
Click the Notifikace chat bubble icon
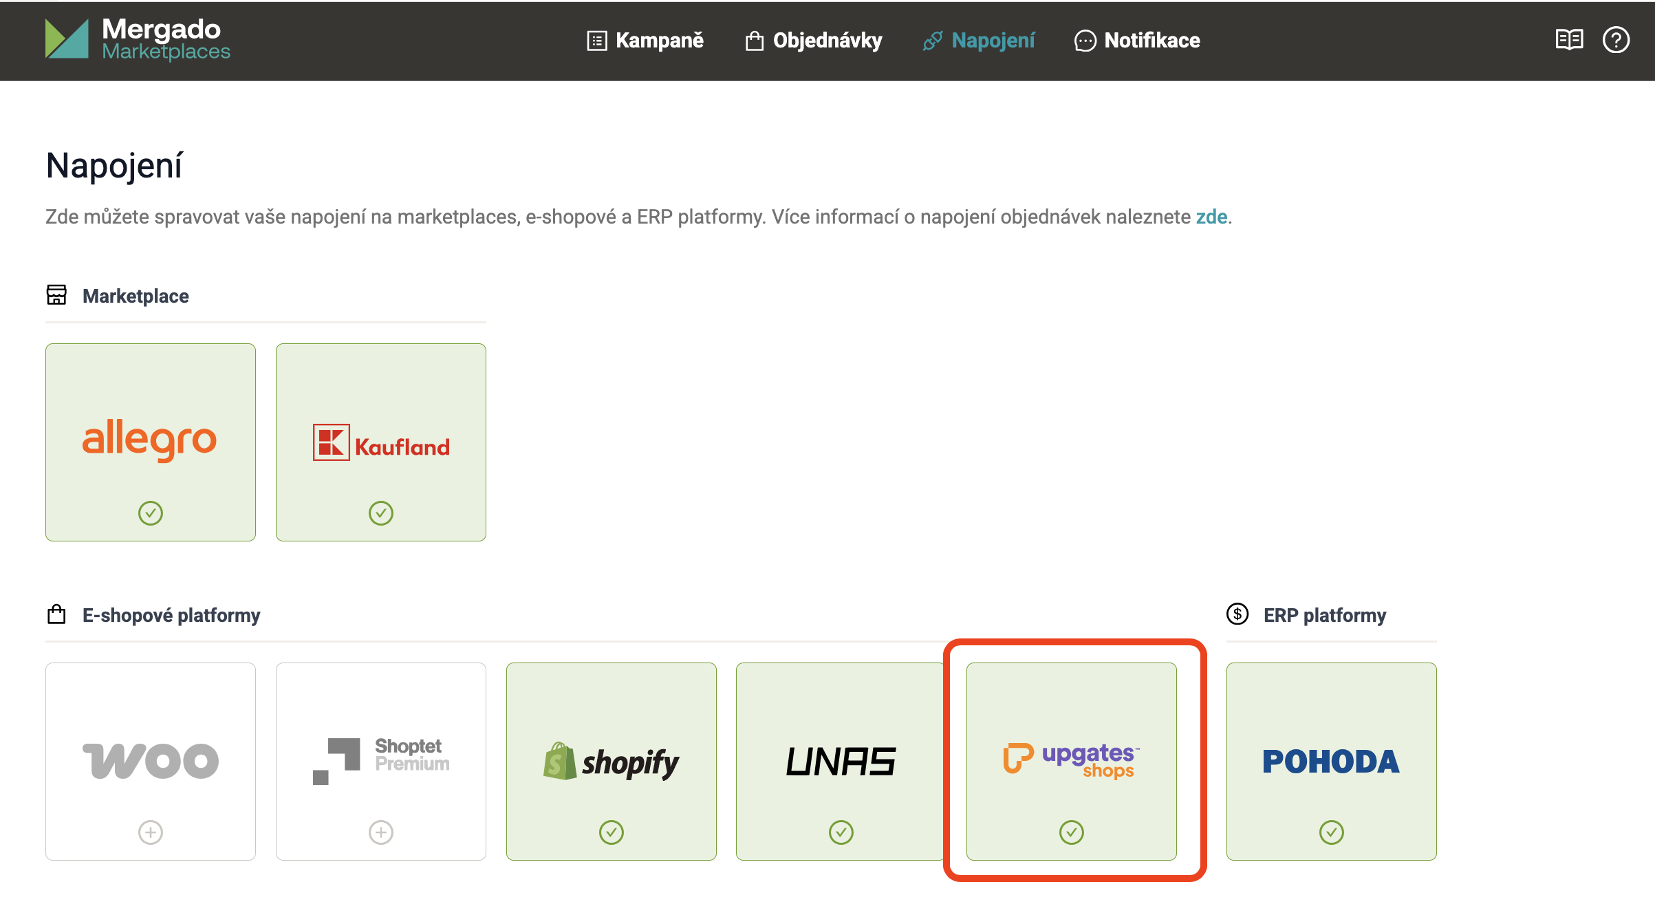[1085, 41]
